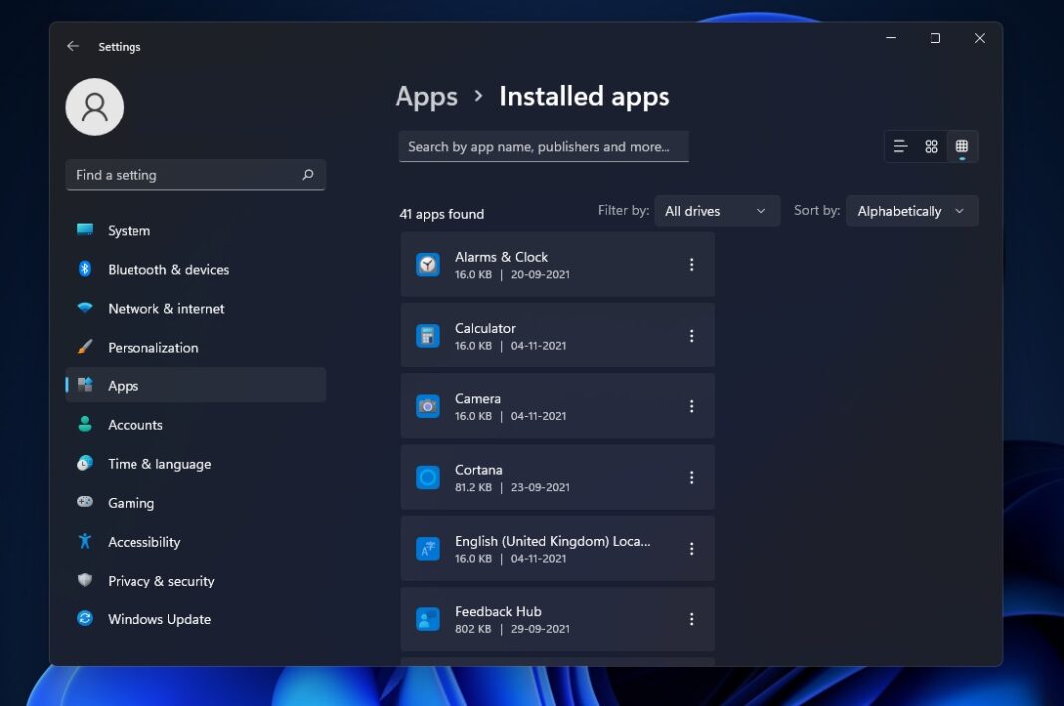Open the 'All drives' filter dropdown

pyautogui.click(x=716, y=210)
